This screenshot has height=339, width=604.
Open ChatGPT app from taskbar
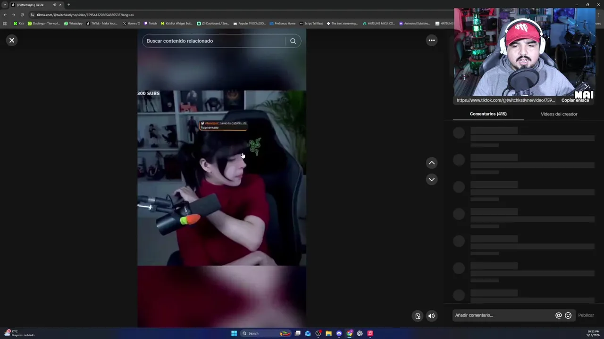coord(360,333)
